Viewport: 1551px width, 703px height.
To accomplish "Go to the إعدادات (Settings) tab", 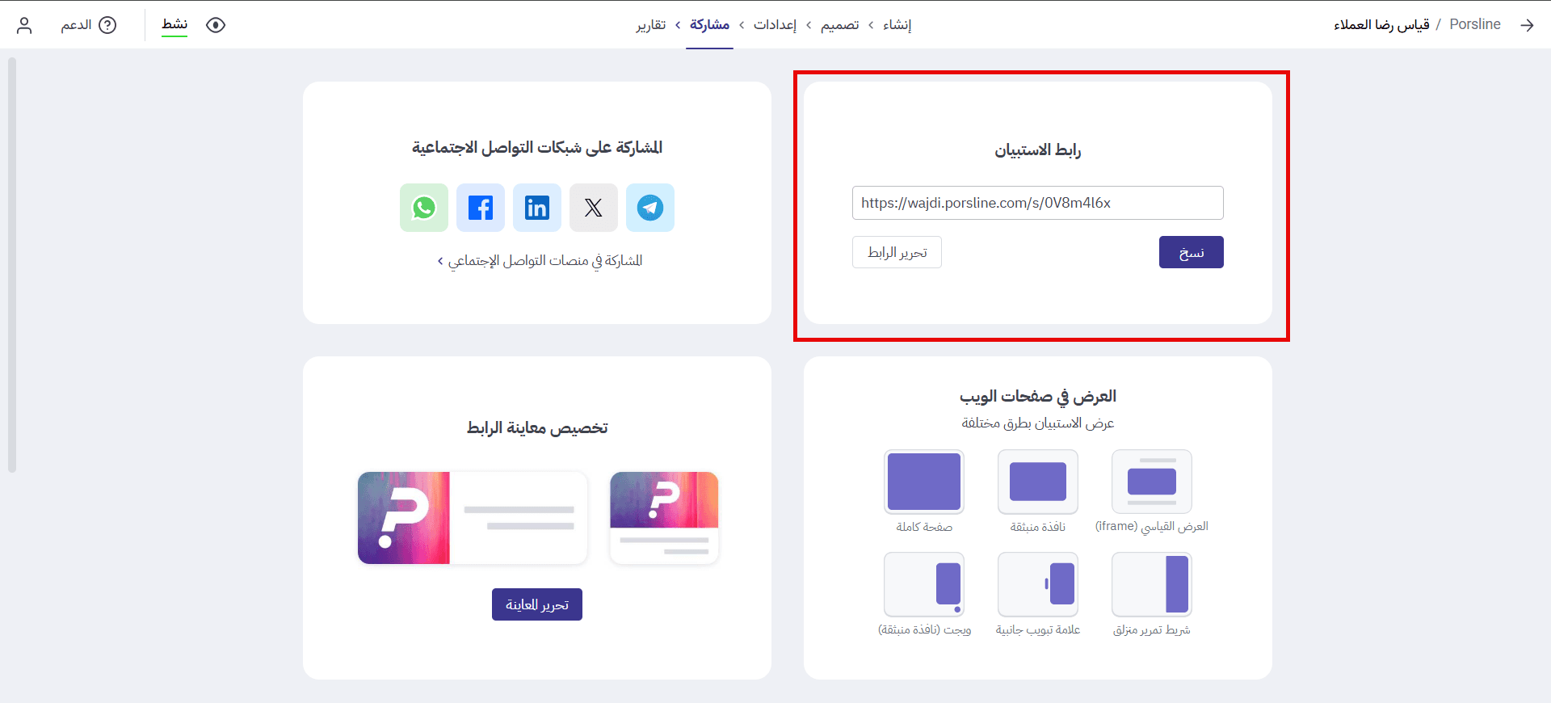I will tap(775, 25).
